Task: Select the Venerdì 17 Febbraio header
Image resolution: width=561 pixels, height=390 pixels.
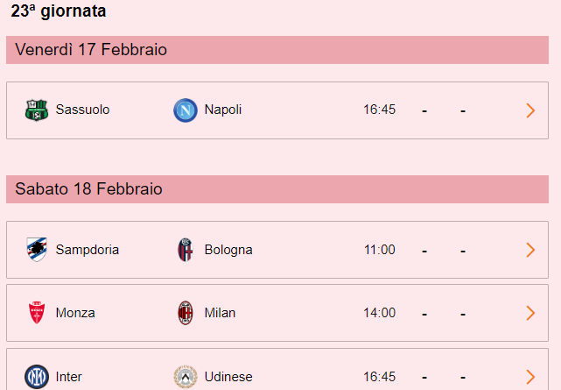Action: [277, 50]
